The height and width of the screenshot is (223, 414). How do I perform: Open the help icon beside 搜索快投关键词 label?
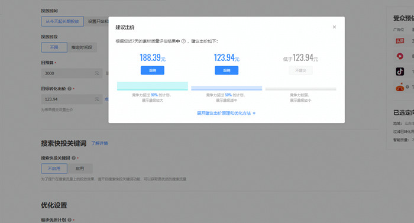[74, 158]
